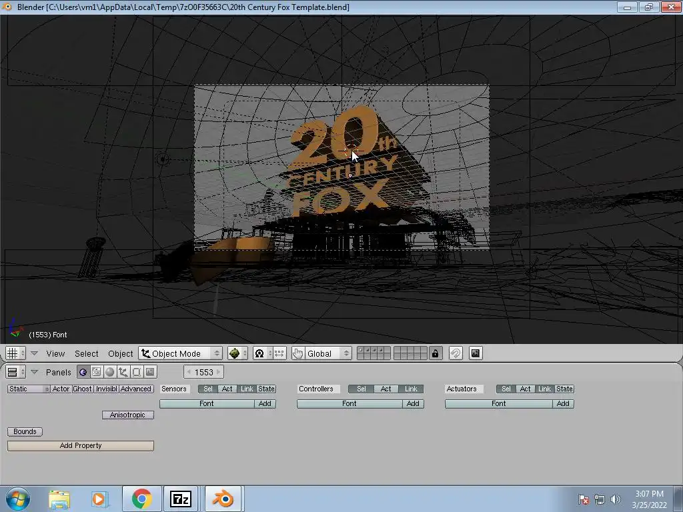
Task: Toggle the 3D transform manipulator hand icon
Action: pos(298,353)
